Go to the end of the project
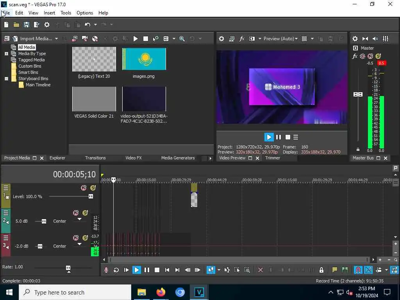Screen dimensions: 400x300 click(x=177, y=270)
